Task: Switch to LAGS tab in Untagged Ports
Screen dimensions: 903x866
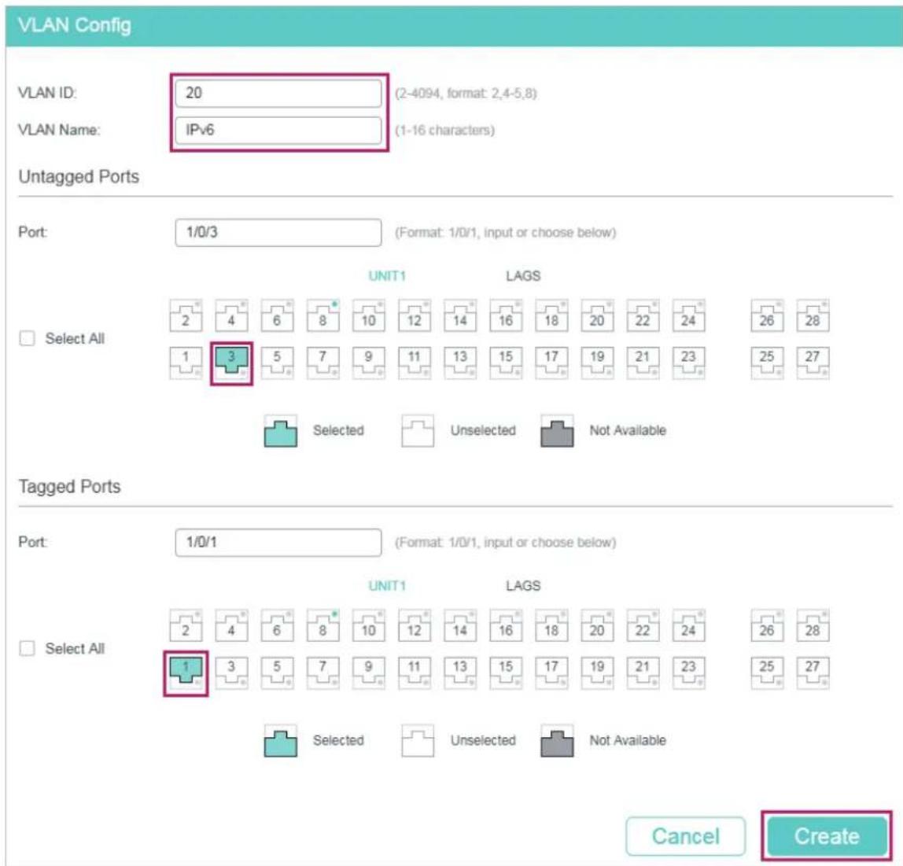Action: pos(523,276)
